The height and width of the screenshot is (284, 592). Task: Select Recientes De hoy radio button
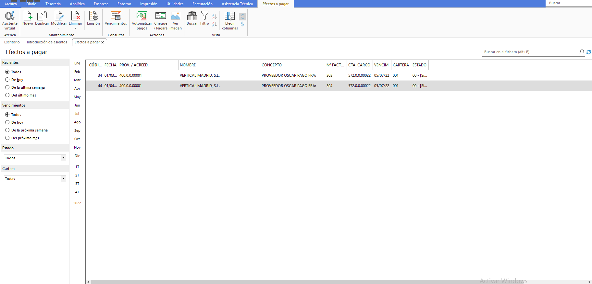pyautogui.click(x=7, y=80)
